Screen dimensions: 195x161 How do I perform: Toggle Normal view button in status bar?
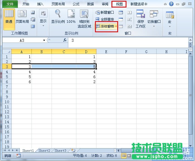tap(124, 156)
